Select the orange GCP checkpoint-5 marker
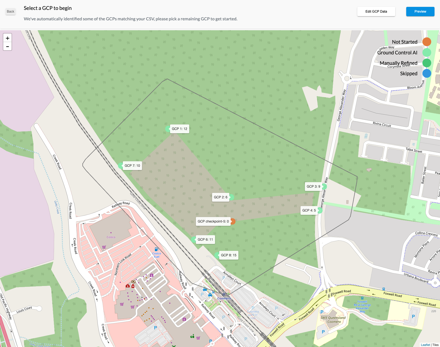 [233, 221]
